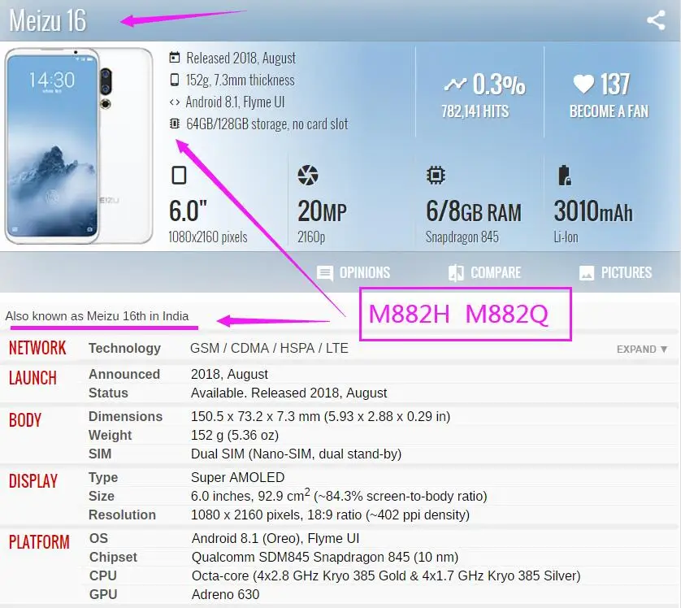Expand the Network section with EXPAND

coord(641,350)
